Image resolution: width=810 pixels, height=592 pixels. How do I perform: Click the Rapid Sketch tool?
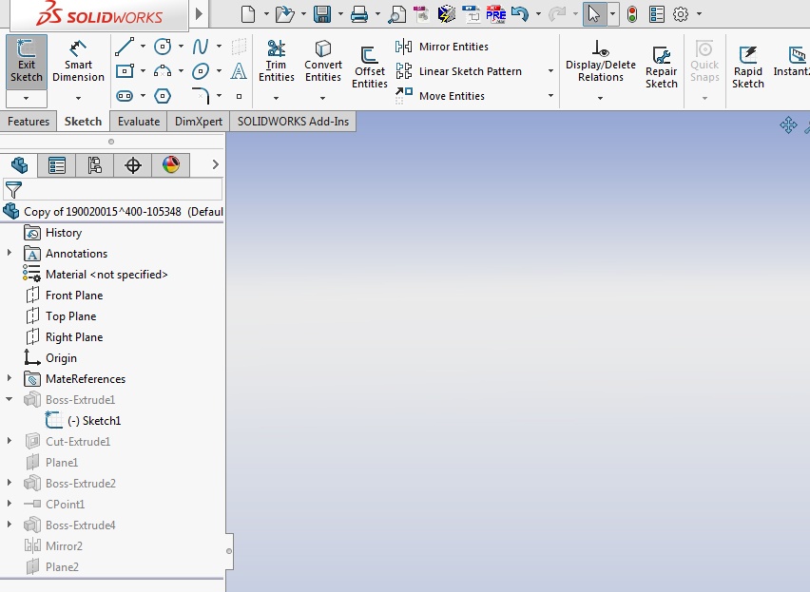747,67
